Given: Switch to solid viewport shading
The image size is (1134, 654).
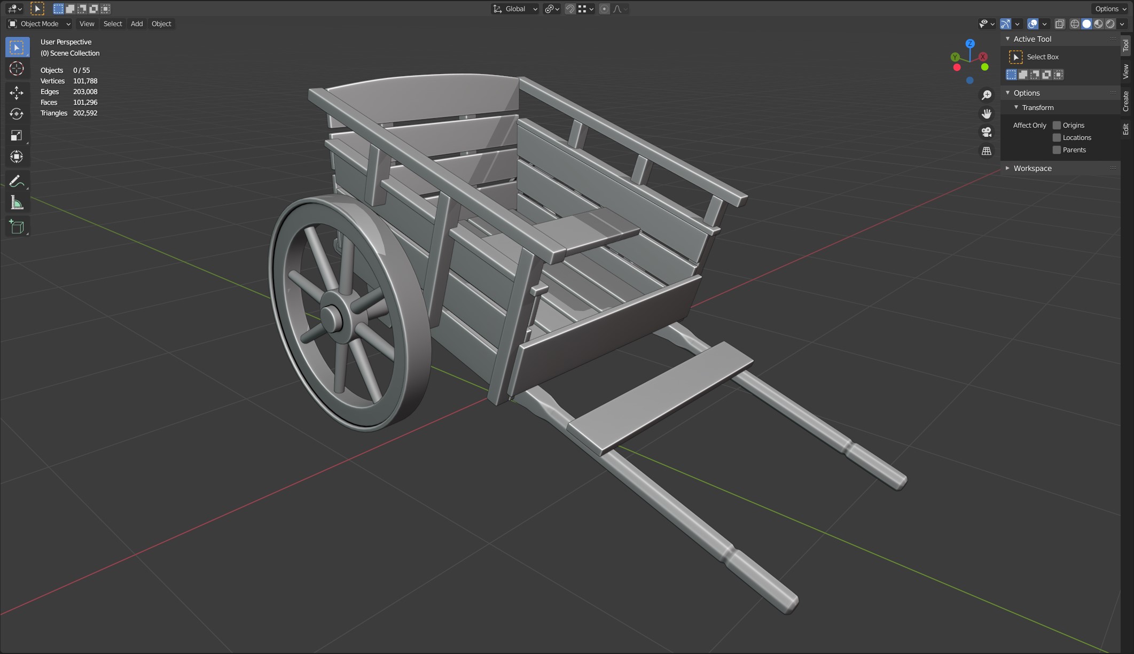Looking at the screenshot, I should point(1086,24).
